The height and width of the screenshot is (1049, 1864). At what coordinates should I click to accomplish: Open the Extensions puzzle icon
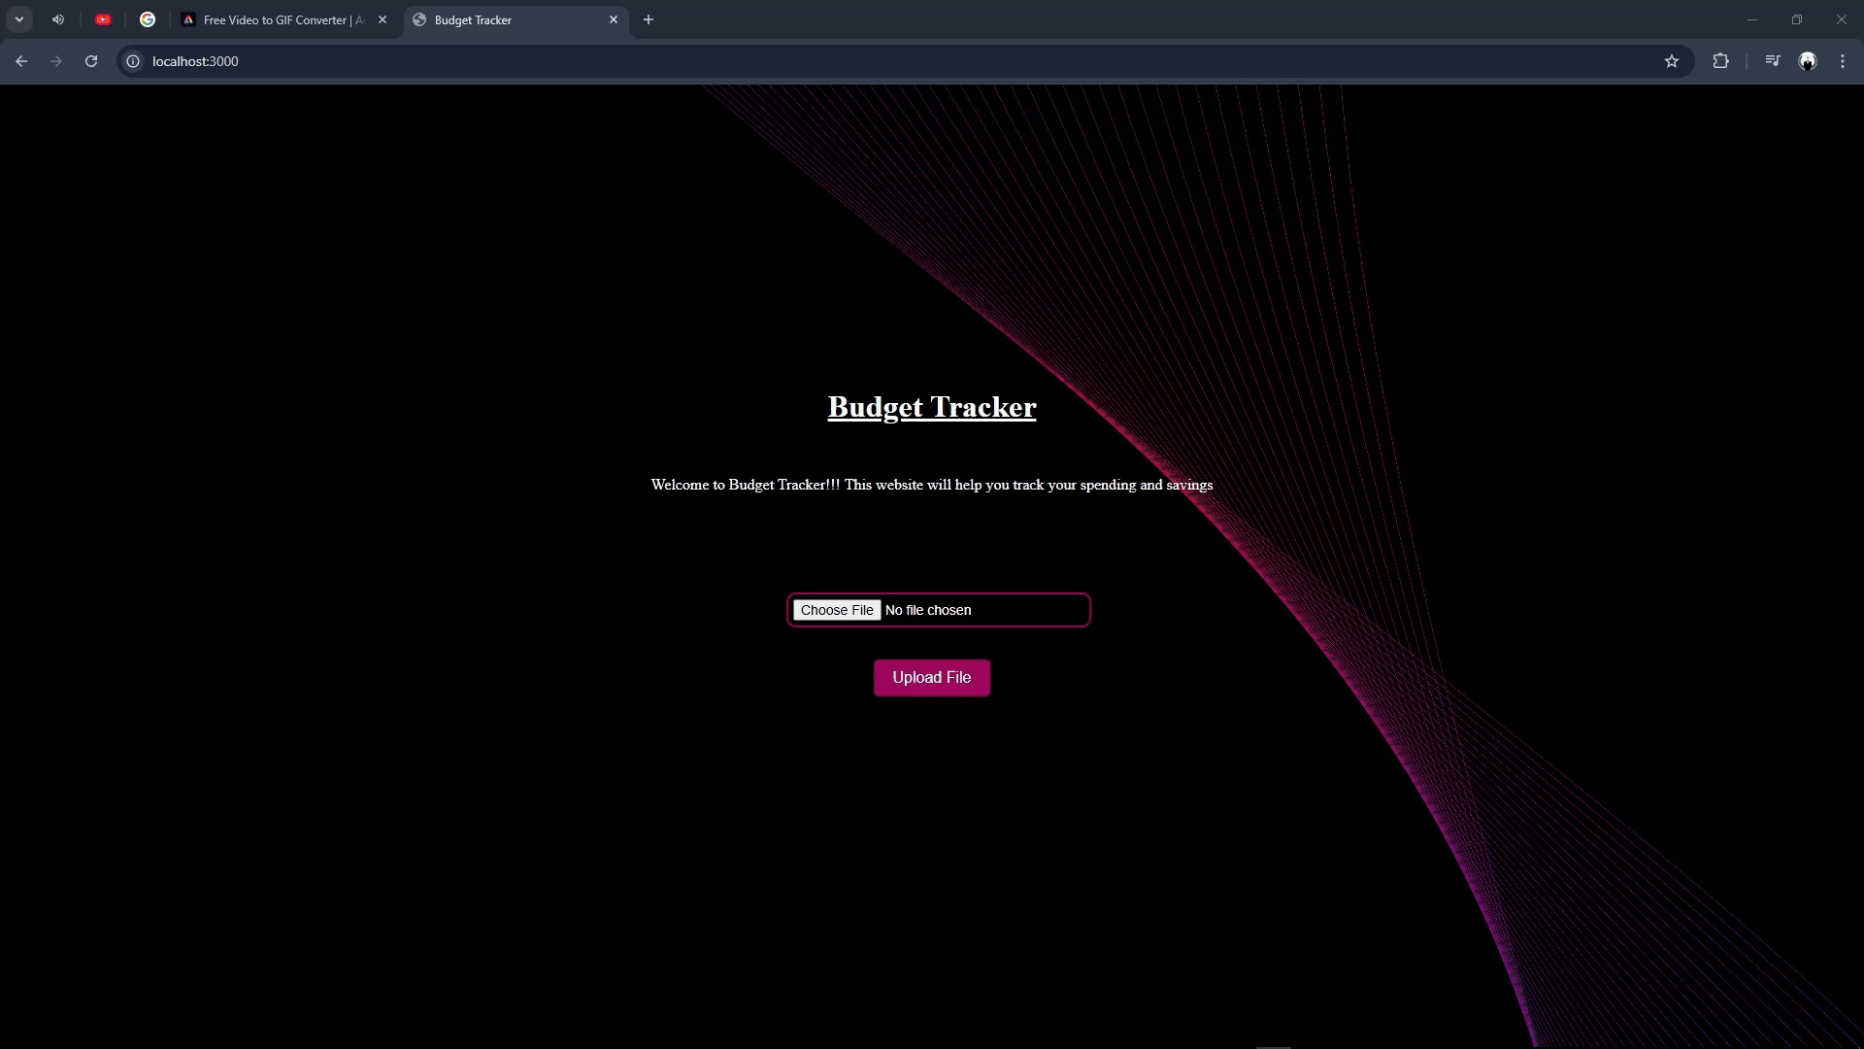click(1720, 61)
